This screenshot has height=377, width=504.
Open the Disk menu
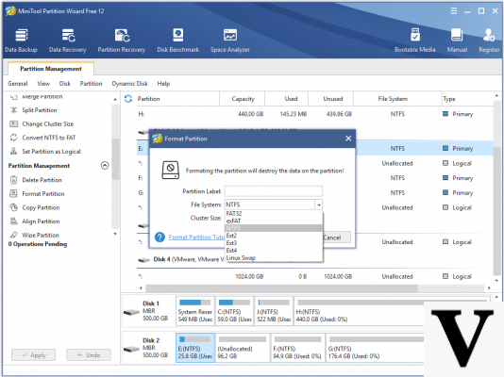click(64, 84)
